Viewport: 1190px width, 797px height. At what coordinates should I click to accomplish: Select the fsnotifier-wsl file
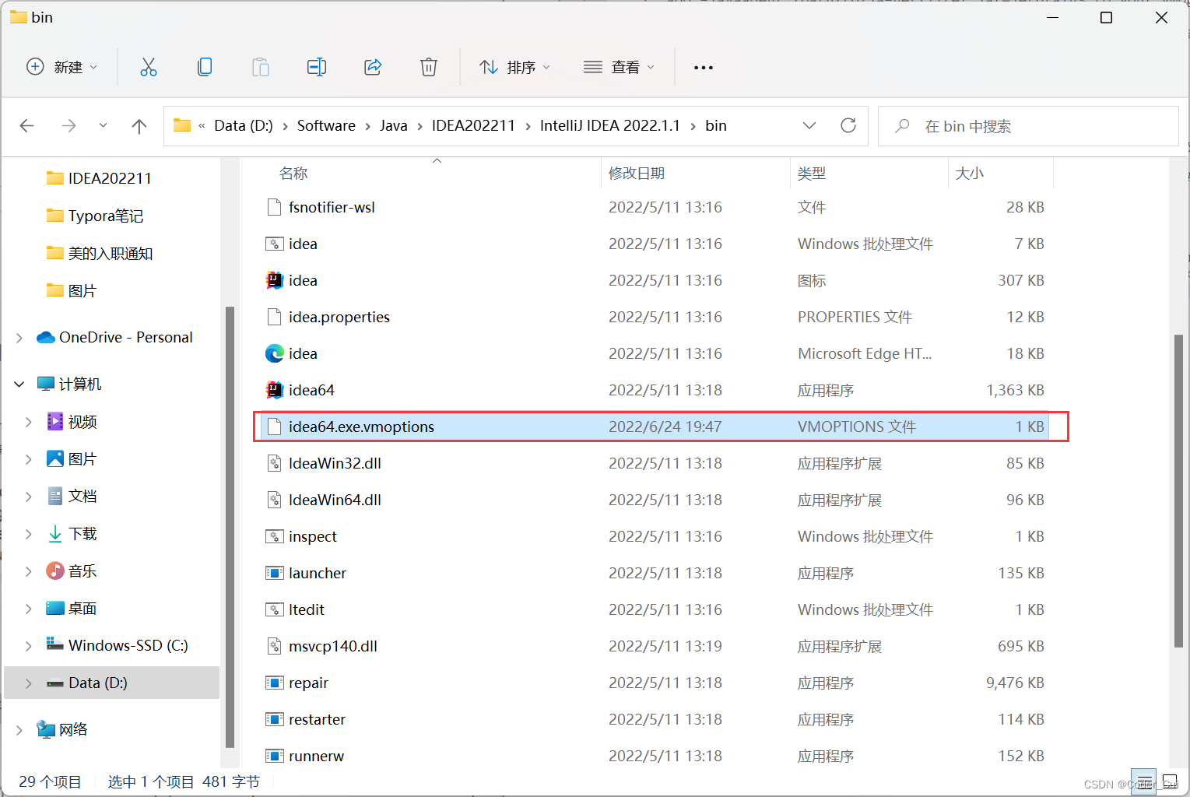(655, 207)
